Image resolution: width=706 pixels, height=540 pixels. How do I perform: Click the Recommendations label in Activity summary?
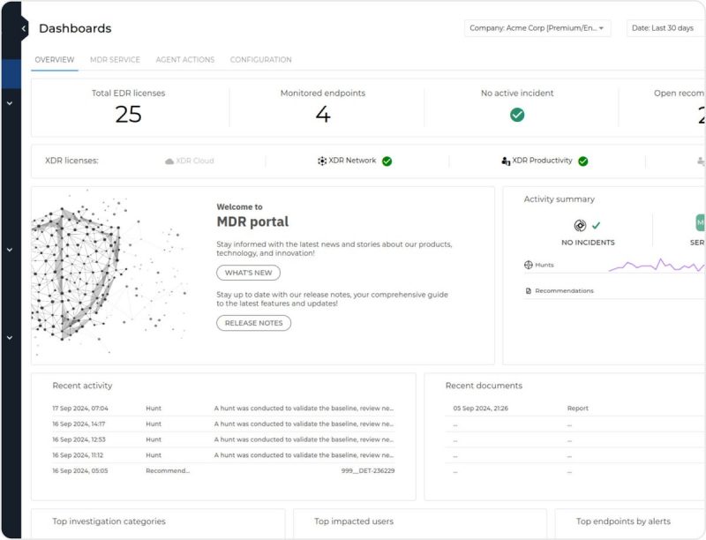click(564, 291)
